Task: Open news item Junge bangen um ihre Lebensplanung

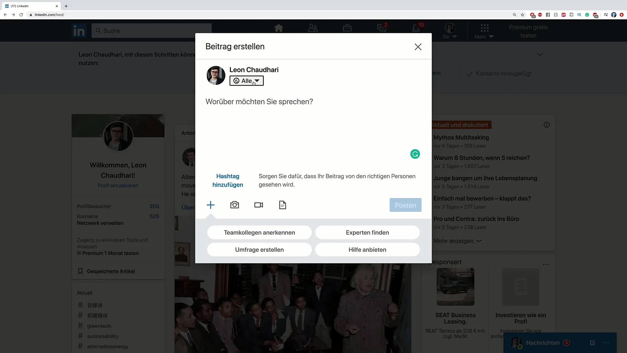Action: [485, 178]
